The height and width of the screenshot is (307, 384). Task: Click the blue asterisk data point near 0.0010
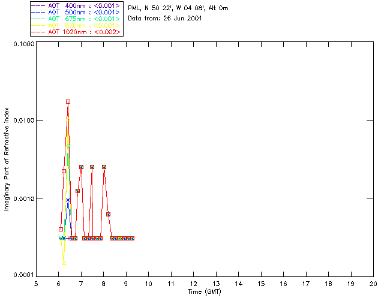[68, 200]
